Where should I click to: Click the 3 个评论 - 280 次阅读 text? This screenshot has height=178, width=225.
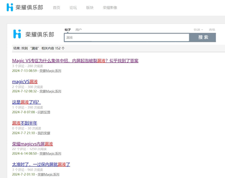coord(27,66)
